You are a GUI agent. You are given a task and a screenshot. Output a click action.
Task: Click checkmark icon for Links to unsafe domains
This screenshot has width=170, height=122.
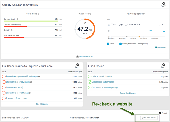click(x=90, y=77)
